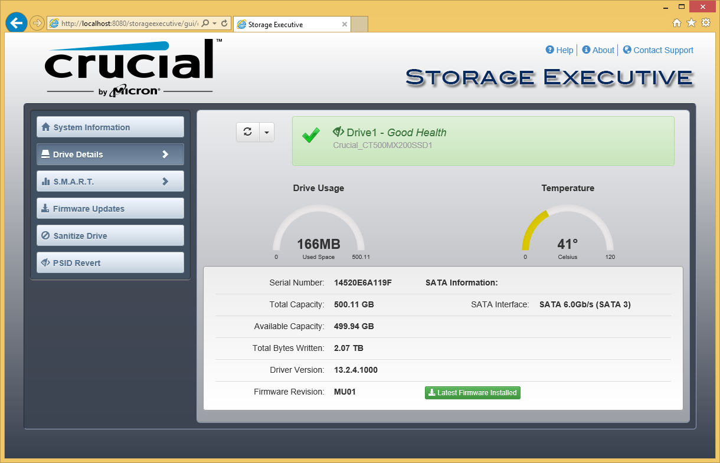Open Firmware Updates menu item
The height and width of the screenshot is (463, 720).
pyautogui.click(x=110, y=208)
